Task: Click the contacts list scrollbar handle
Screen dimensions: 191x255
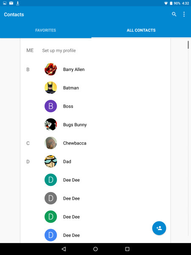Action: [188, 45]
